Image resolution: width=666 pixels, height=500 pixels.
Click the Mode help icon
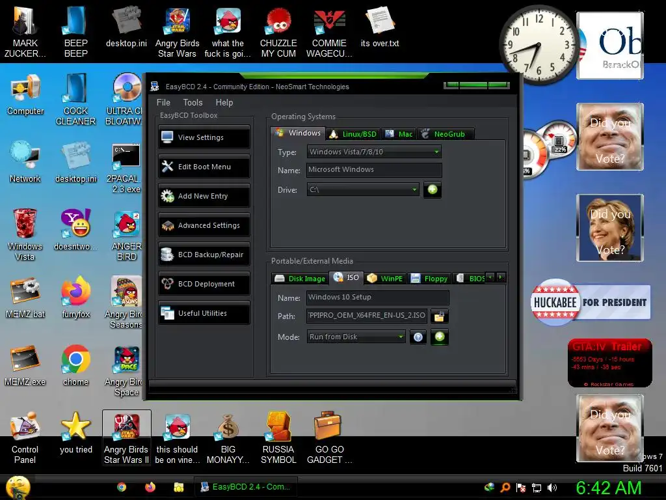click(418, 337)
